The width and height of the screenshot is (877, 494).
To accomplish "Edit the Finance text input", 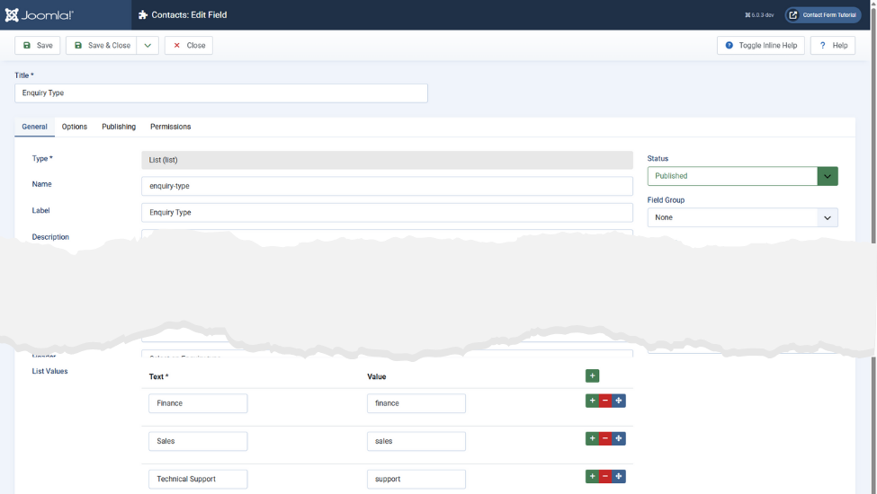I will pyautogui.click(x=198, y=403).
